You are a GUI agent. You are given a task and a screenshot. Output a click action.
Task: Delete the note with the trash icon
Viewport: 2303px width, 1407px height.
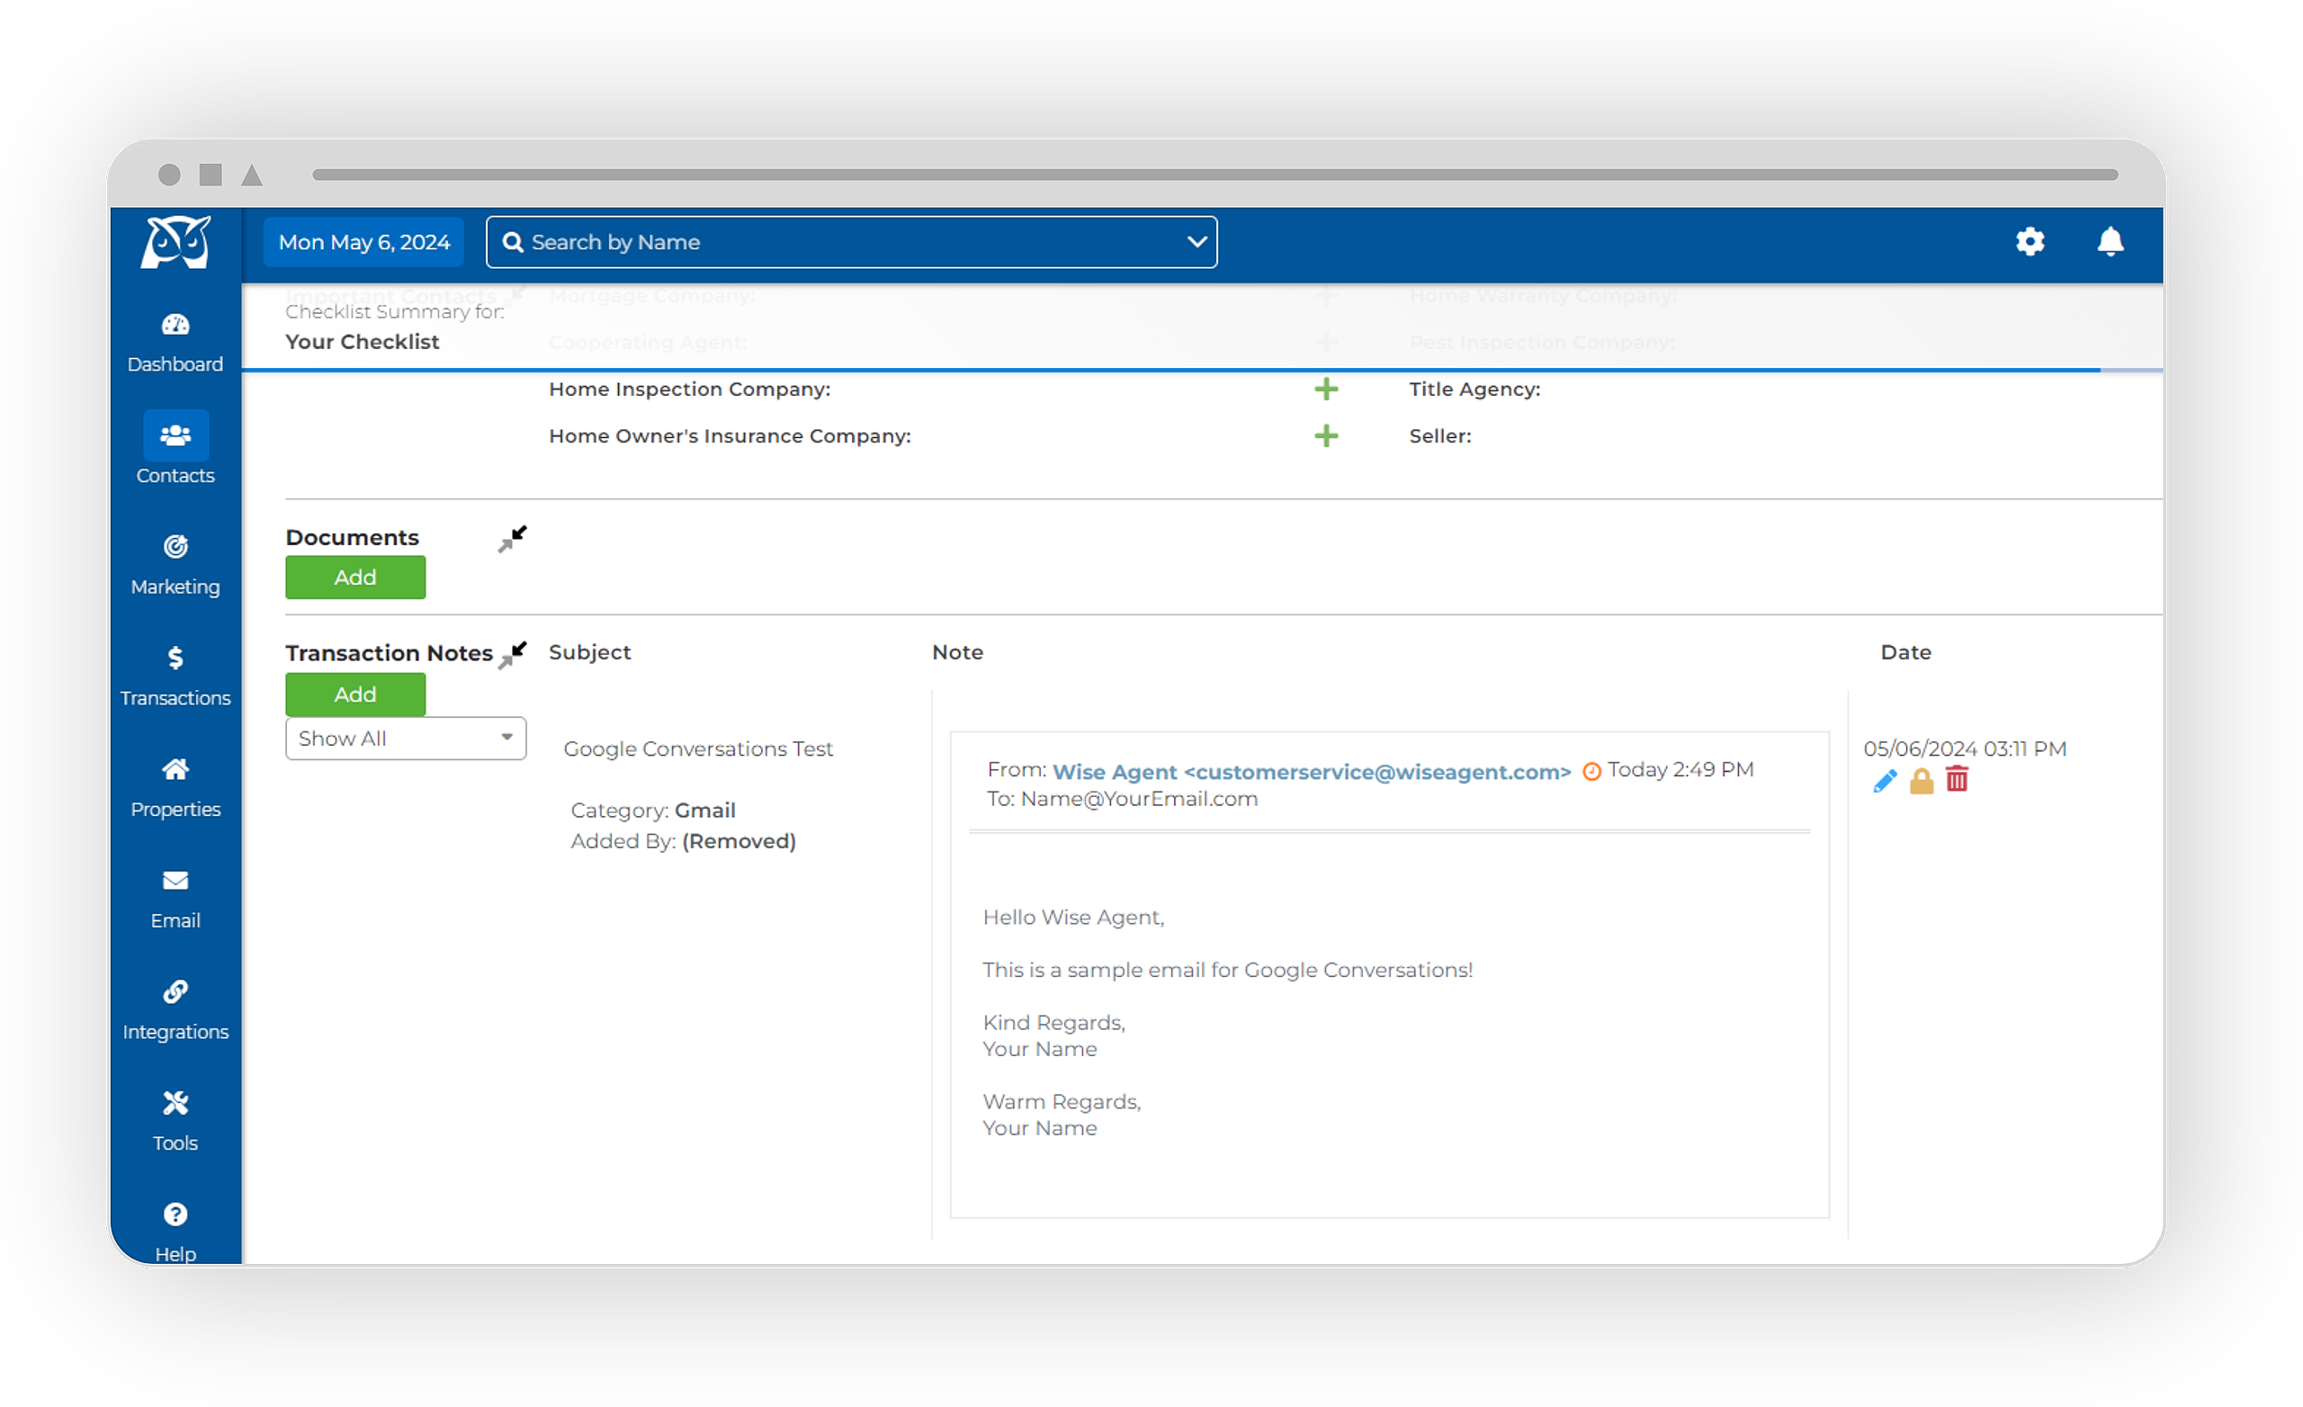pyautogui.click(x=1957, y=779)
